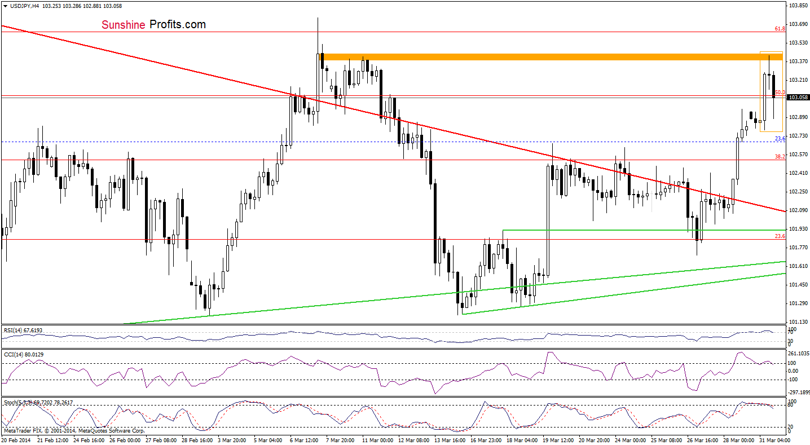This screenshot has width=810, height=445.
Task: Click the 28 Feb 16:00 time label
Action: point(196,440)
